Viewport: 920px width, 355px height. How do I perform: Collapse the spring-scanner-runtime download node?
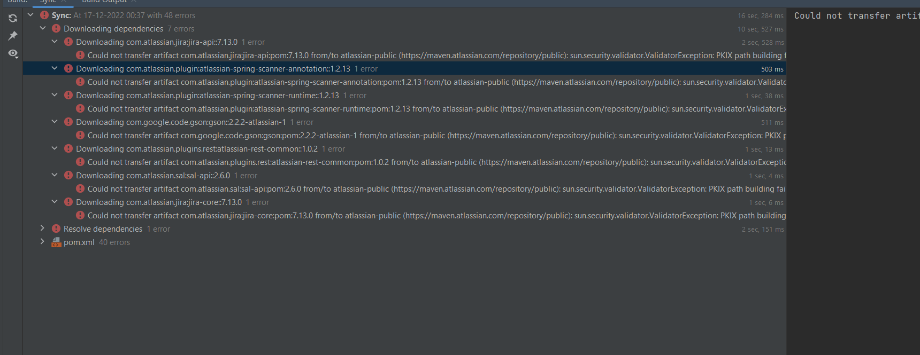coord(55,95)
